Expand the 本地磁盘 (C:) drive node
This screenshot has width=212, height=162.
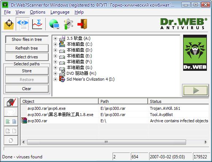click(55, 44)
